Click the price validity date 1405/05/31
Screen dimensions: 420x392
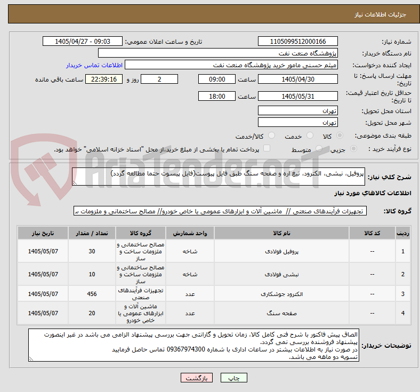(297, 96)
